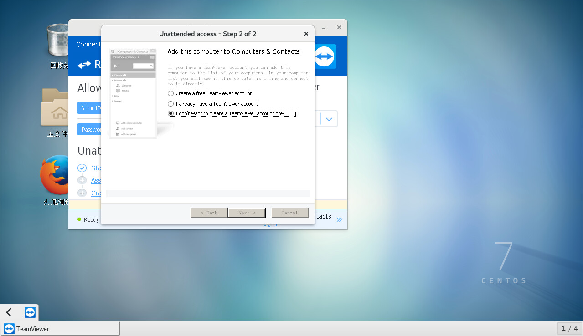This screenshot has height=336, width=583.
Task: Click the progress bar above the dialog buttons
Action: point(207,193)
